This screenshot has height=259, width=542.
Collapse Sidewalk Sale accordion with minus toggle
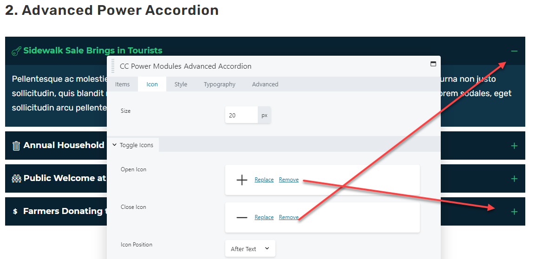pyautogui.click(x=514, y=51)
